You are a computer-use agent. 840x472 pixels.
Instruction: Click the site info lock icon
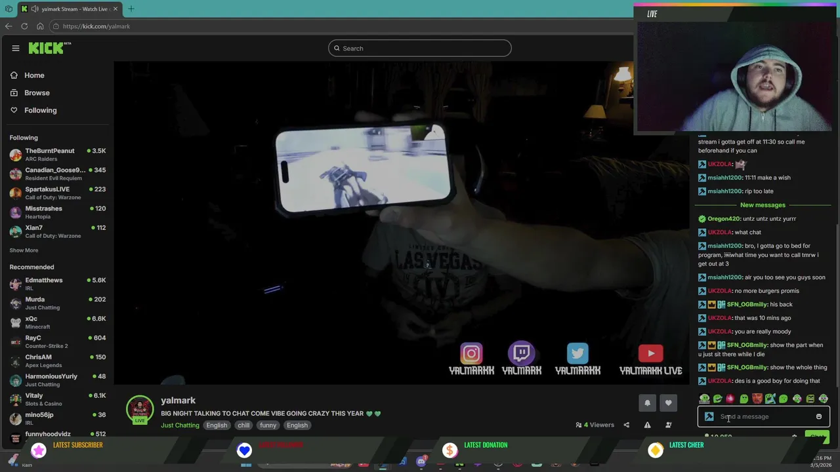pyautogui.click(x=56, y=26)
